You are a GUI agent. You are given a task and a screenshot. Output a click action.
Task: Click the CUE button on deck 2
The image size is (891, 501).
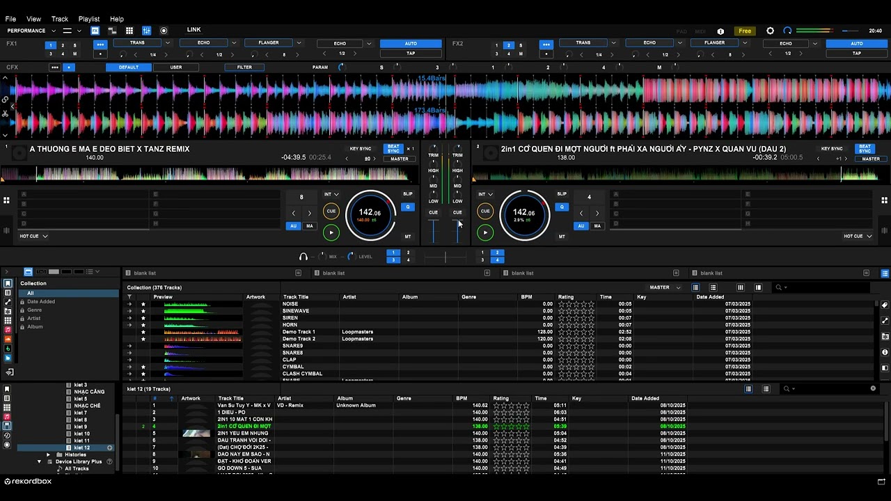click(x=485, y=211)
